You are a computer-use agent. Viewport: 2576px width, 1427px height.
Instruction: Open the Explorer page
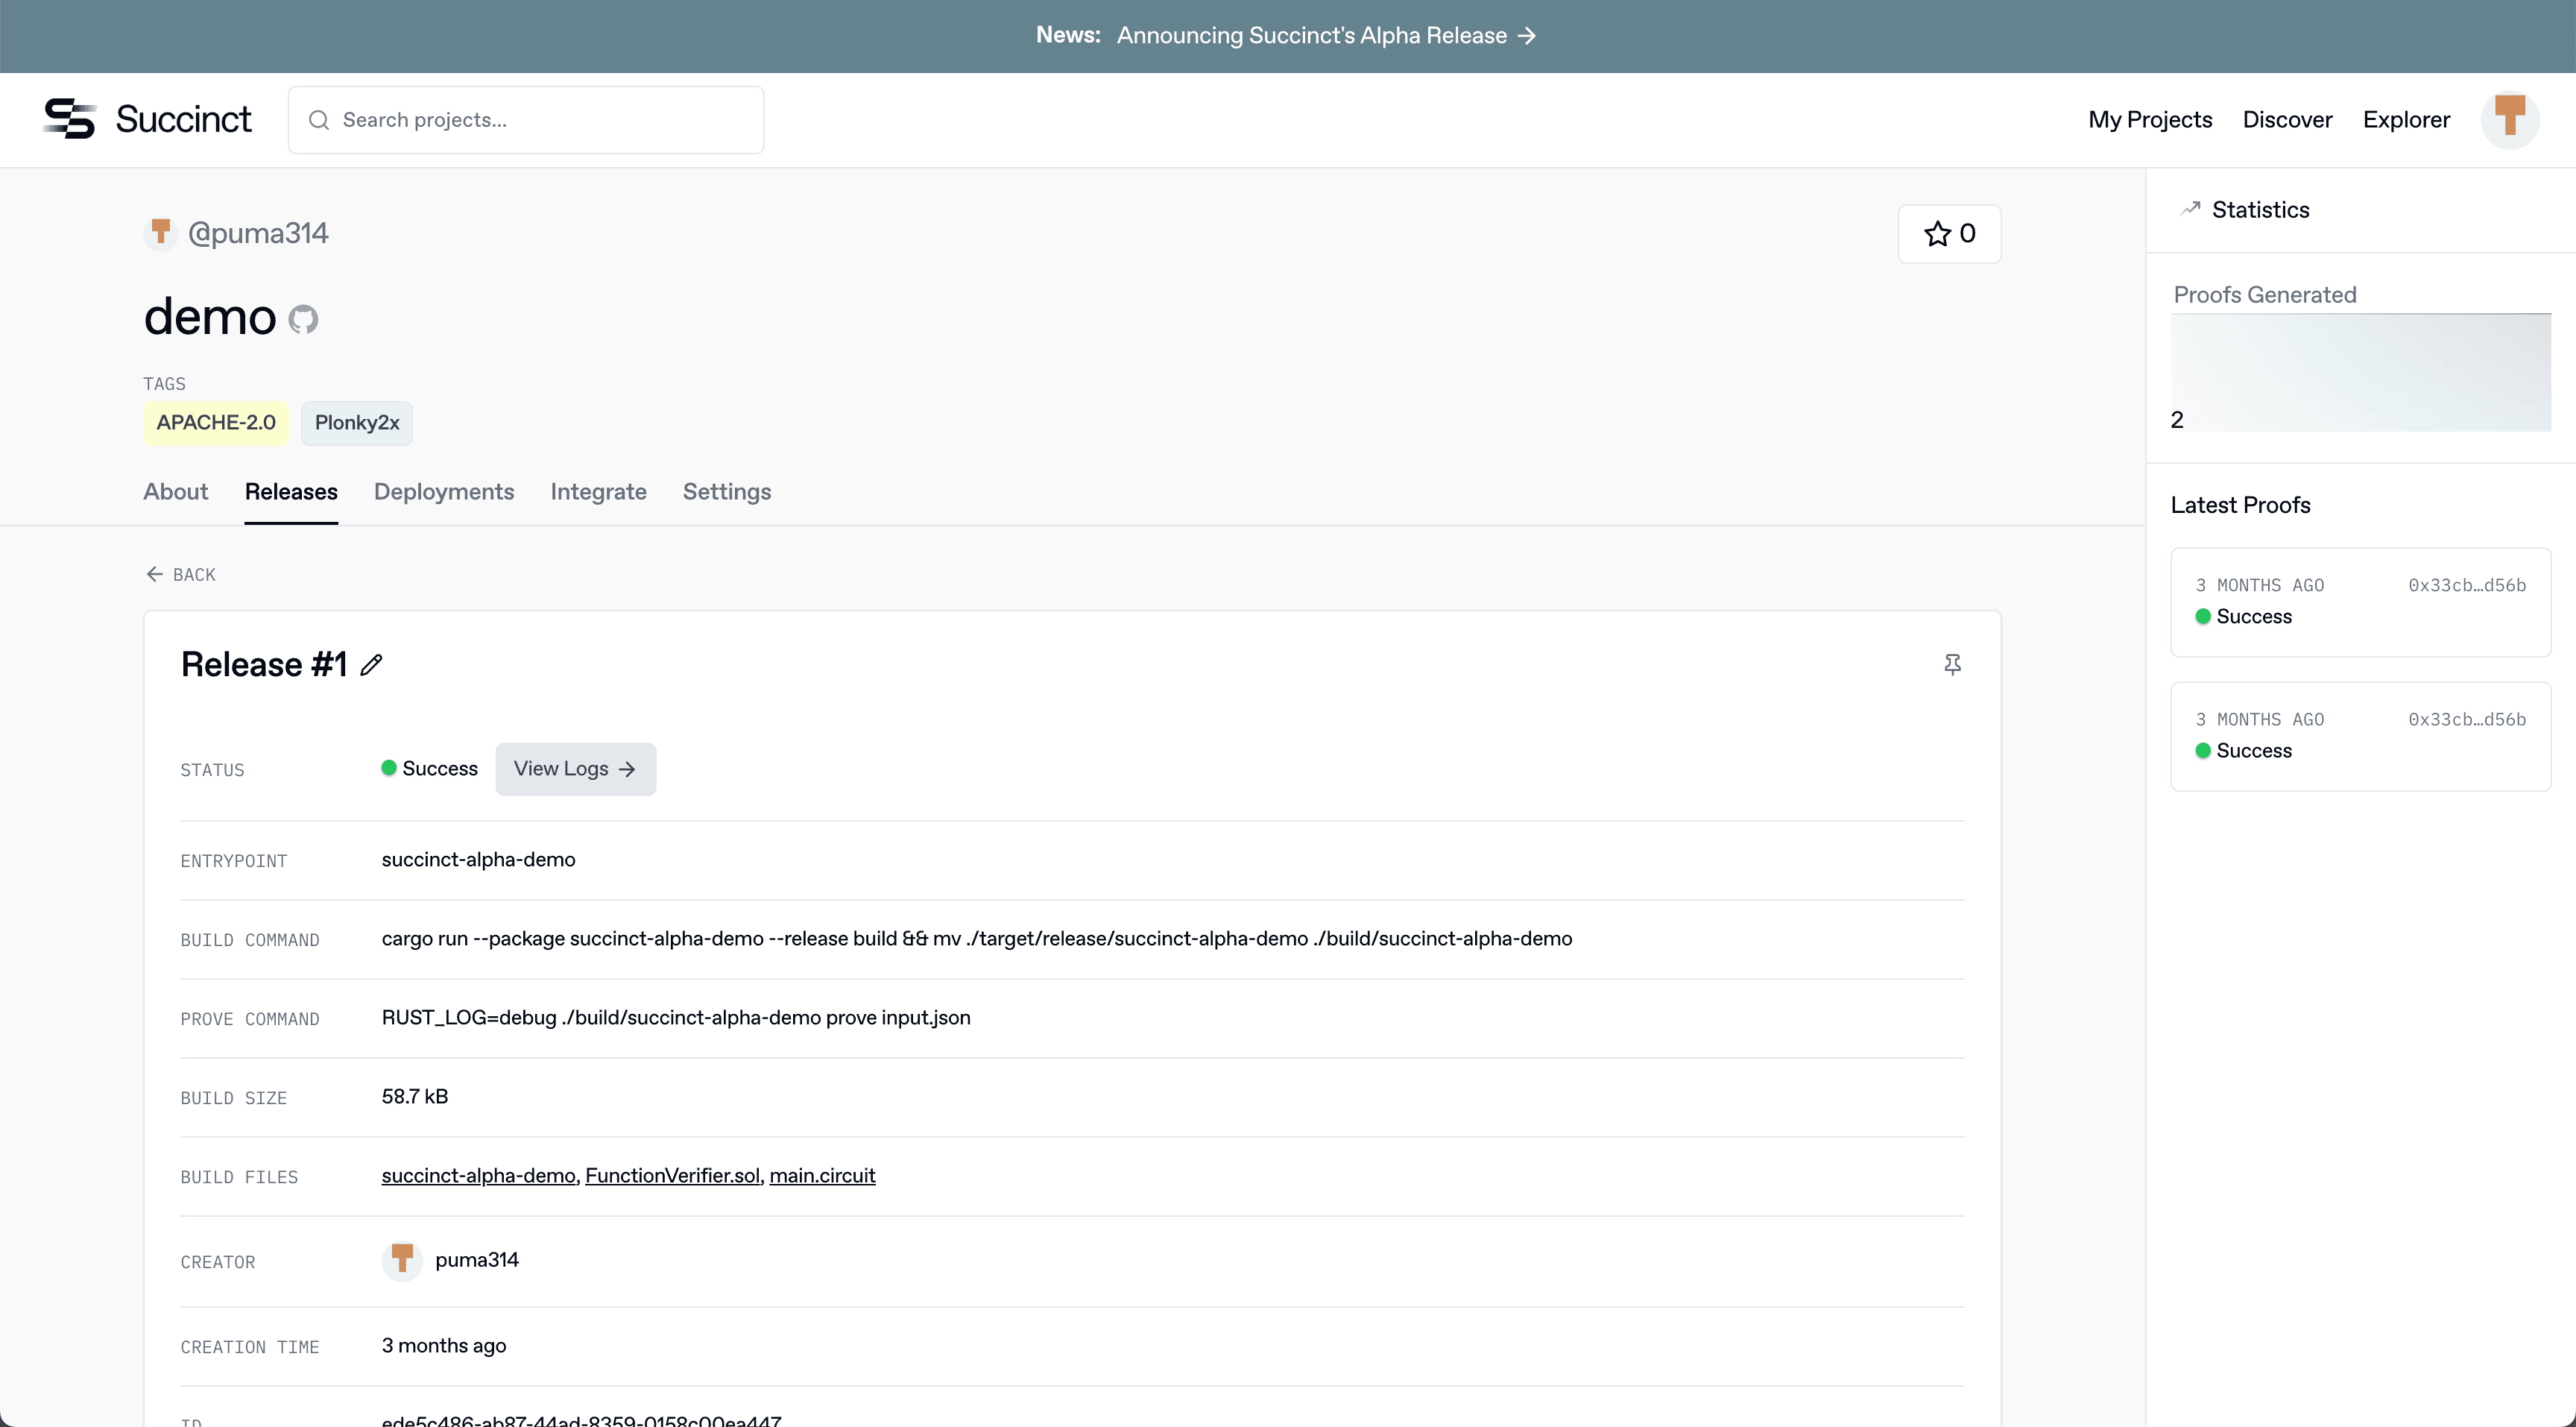pyautogui.click(x=2406, y=120)
